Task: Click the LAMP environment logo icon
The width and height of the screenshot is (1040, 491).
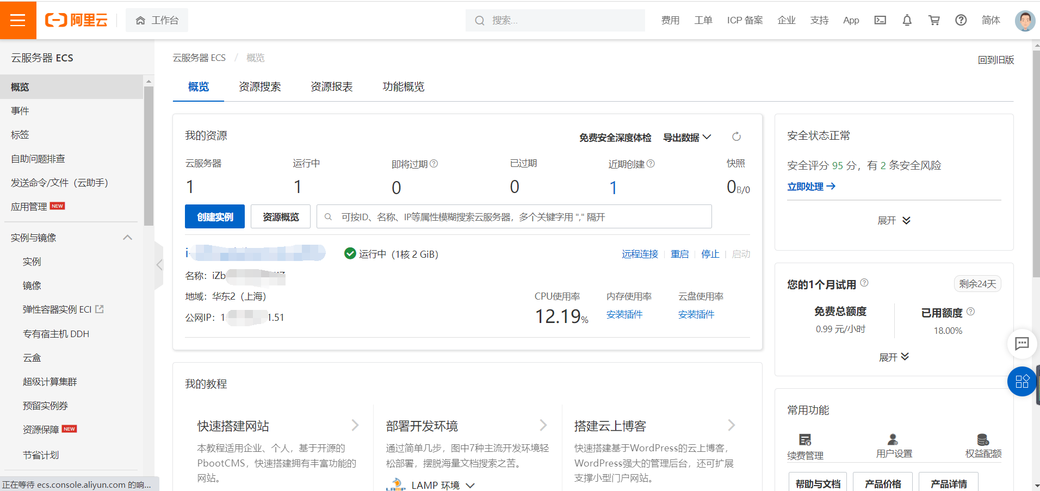Action: pyautogui.click(x=396, y=484)
